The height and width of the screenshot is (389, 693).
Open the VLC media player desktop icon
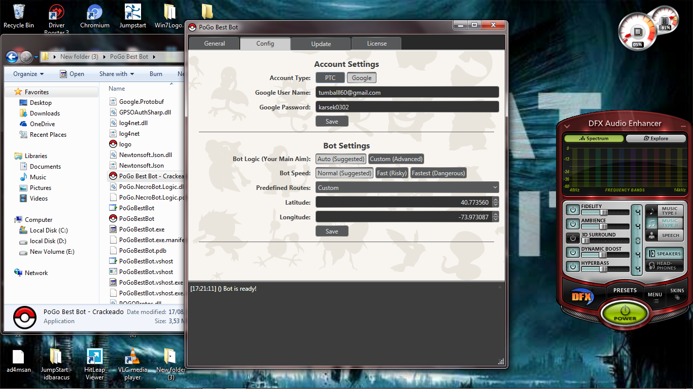[132, 364]
